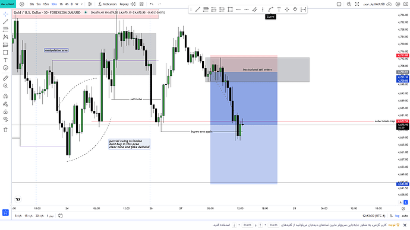The height and width of the screenshot is (230, 410).
Task: Select arrow up marker in floating toolbar
Action: pyautogui.click(x=287, y=9)
